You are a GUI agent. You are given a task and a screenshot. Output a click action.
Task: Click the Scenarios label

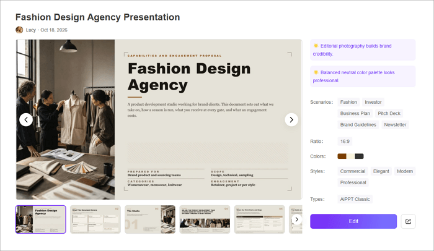(x=321, y=102)
